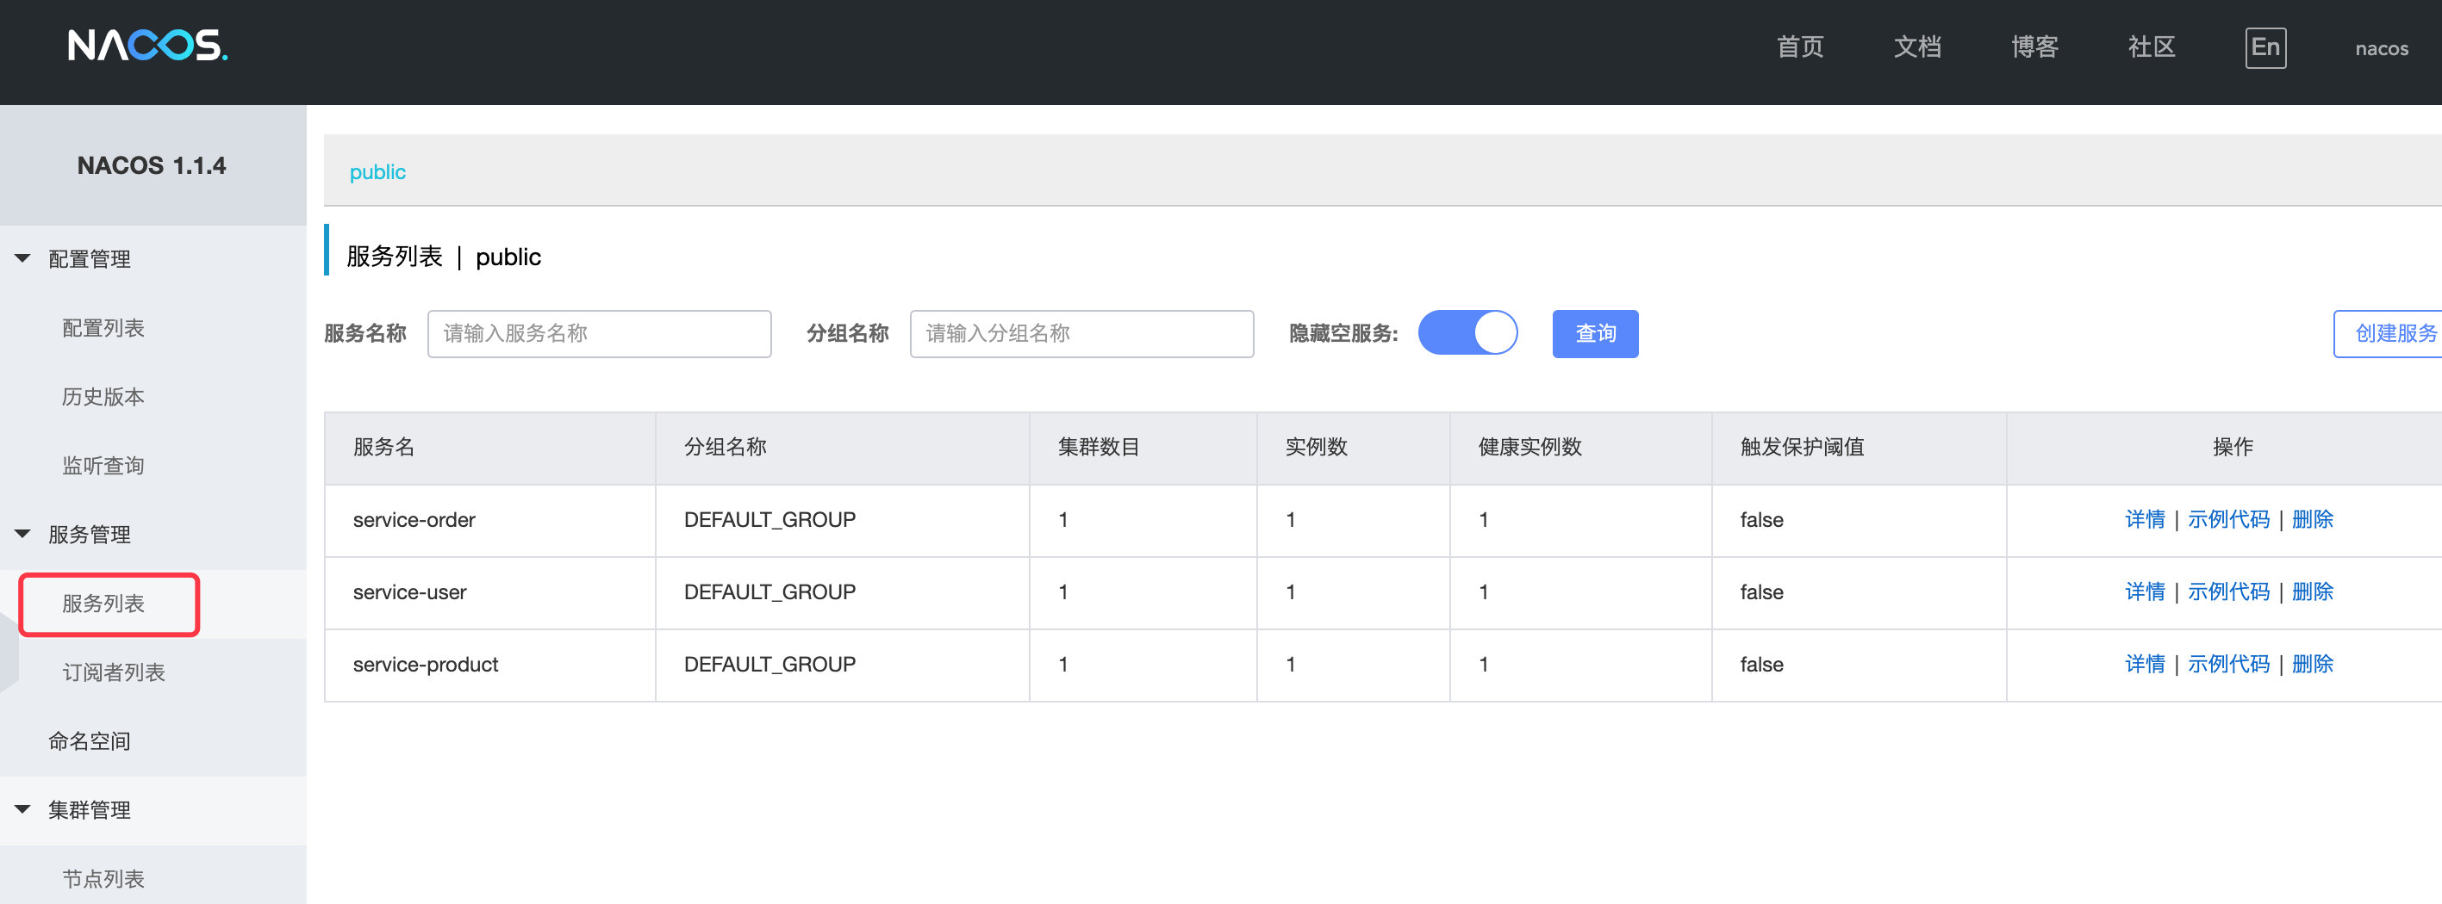This screenshot has width=2442, height=904.
Task: Click the 配置管理 menu label
Action: [x=89, y=258]
